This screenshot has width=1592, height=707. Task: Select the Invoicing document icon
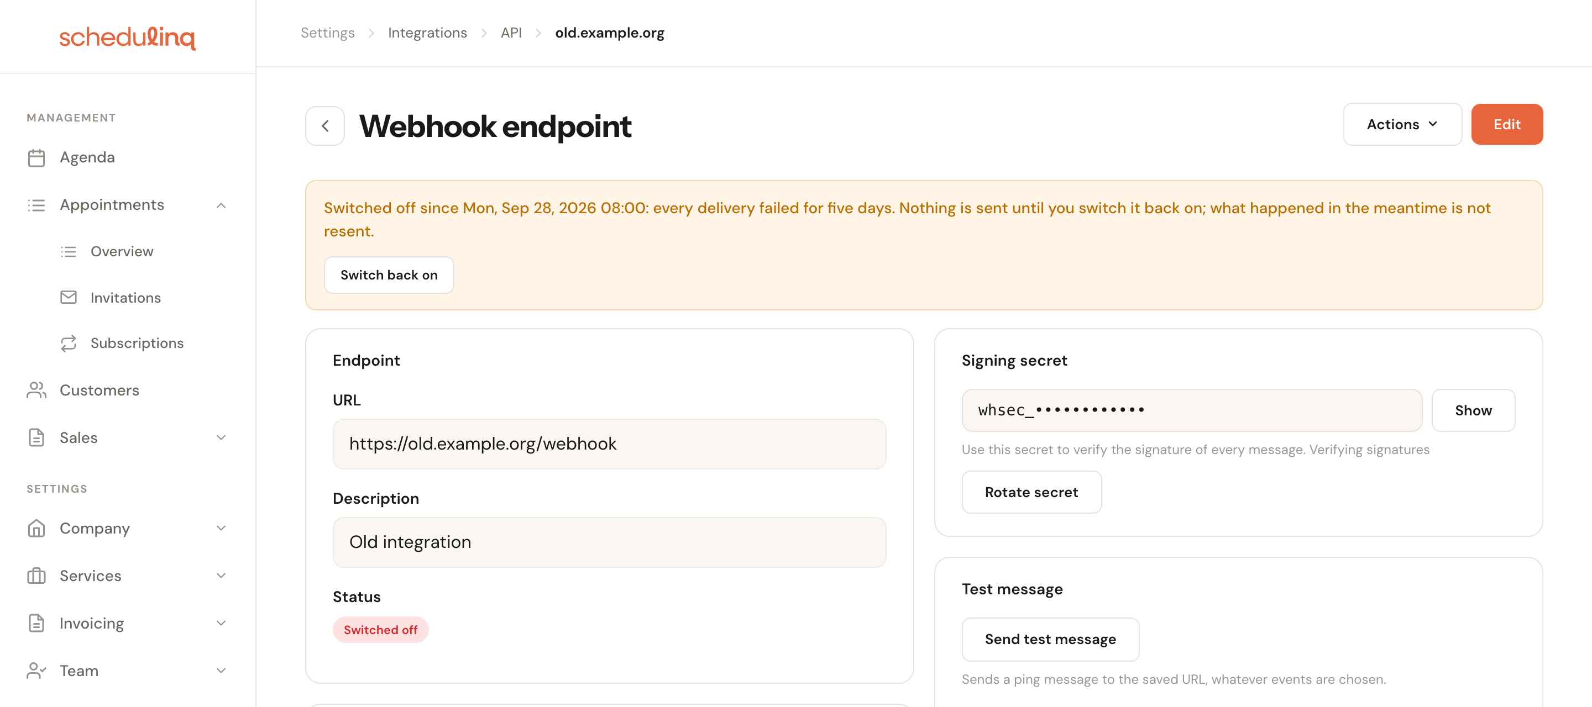point(36,623)
